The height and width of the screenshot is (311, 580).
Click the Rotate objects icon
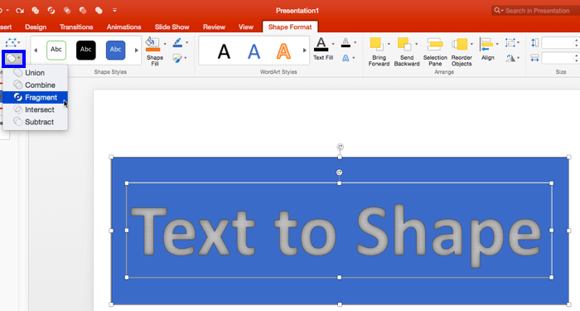[511, 58]
